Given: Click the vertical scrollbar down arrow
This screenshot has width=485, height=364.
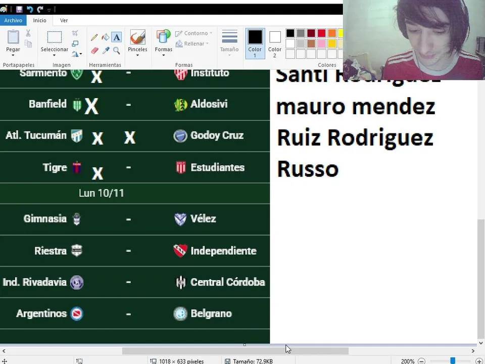Looking at the screenshot, I should (x=481, y=343).
